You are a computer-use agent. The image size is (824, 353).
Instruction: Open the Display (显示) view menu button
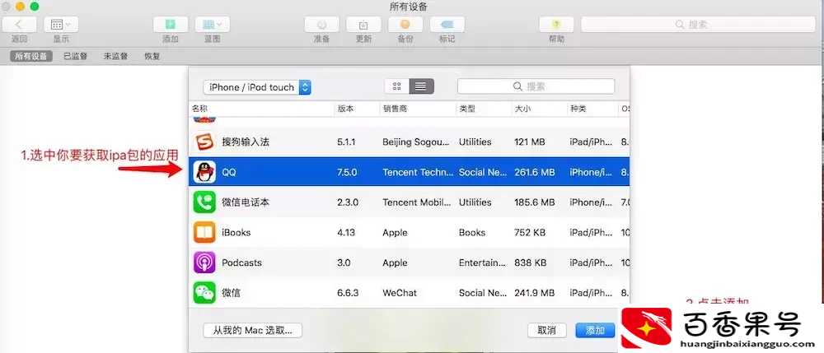61,25
